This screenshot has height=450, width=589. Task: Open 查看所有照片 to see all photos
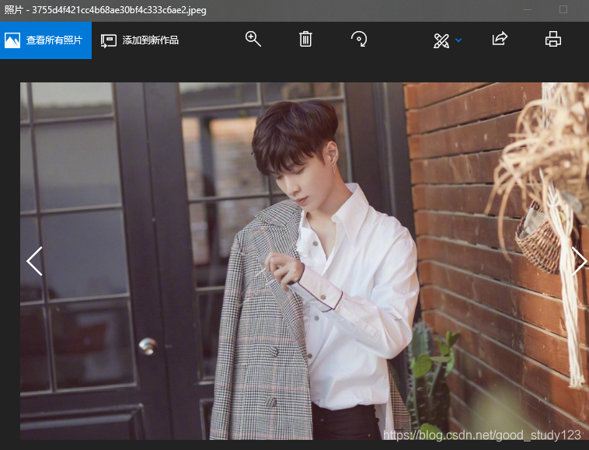point(45,40)
